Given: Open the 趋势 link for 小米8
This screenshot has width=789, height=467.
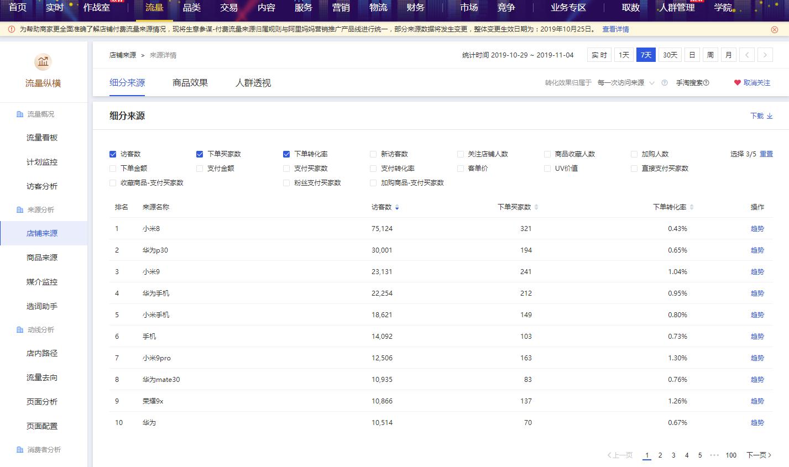Looking at the screenshot, I should [x=757, y=228].
